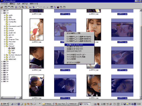Open the 編集(E) menu
This screenshot has width=142, height=106.
point(12,4)
